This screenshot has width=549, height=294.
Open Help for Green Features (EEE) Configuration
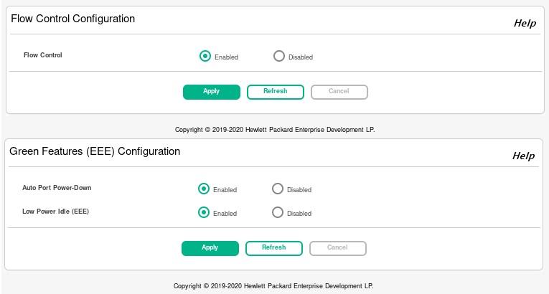[523, 156]
